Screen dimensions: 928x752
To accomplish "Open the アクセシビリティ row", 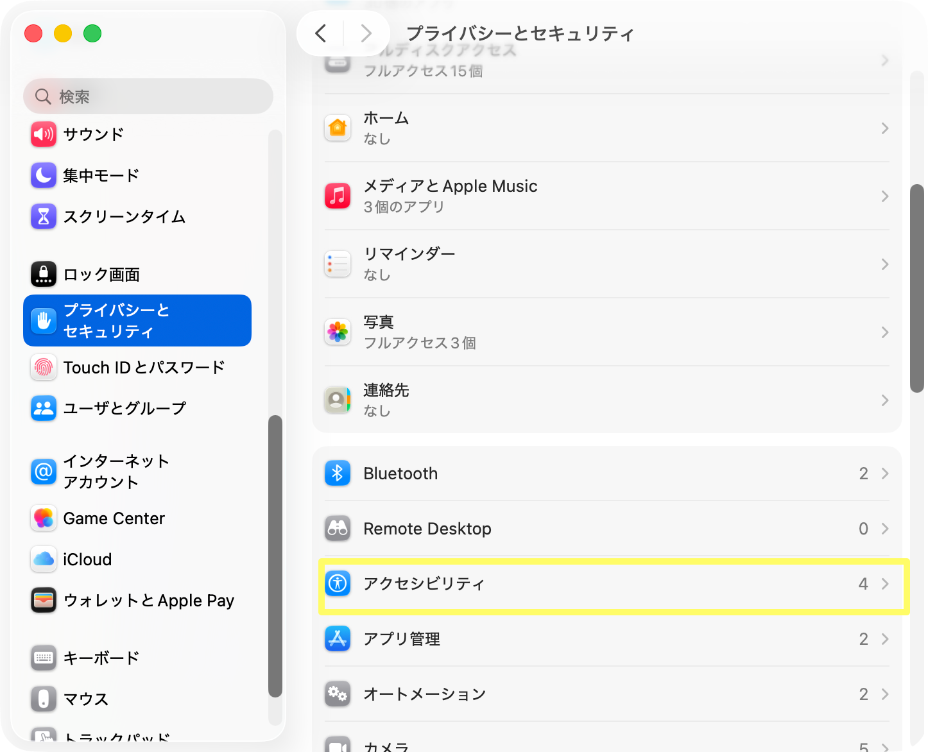I will [x=607, y=584].
